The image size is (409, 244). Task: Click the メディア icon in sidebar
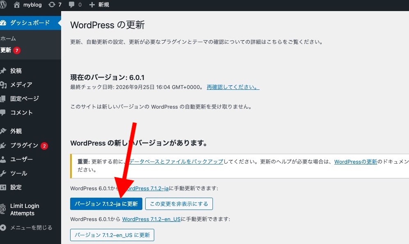click(x=3, y=85)
